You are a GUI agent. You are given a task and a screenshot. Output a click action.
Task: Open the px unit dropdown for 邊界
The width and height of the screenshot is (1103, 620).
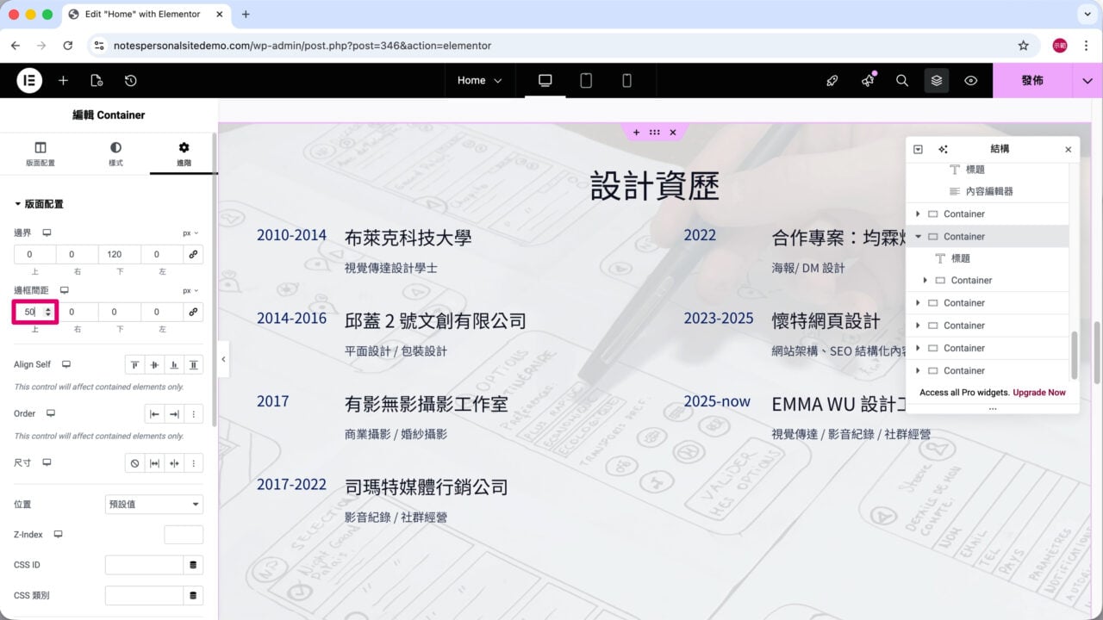[x=190, y=232]
